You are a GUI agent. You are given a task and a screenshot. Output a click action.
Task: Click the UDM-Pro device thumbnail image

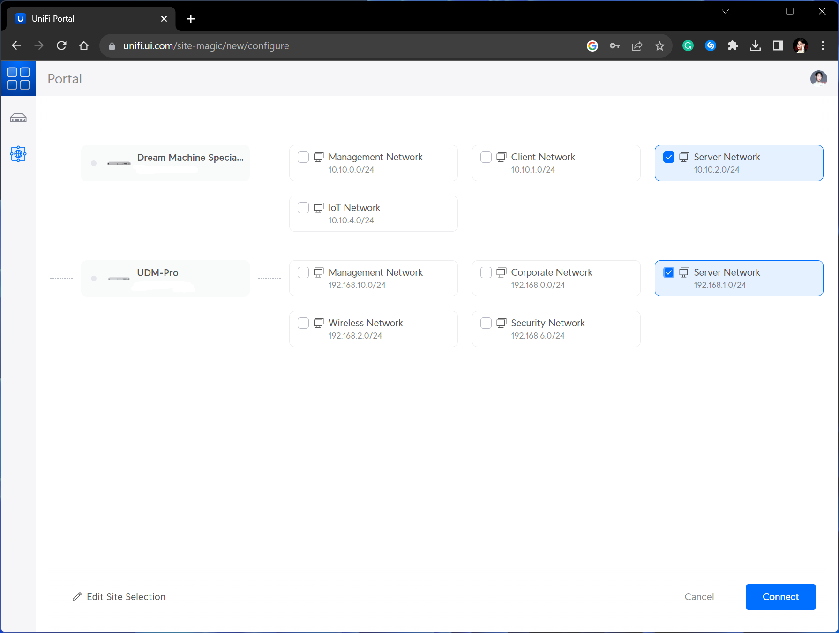[119, 279]
